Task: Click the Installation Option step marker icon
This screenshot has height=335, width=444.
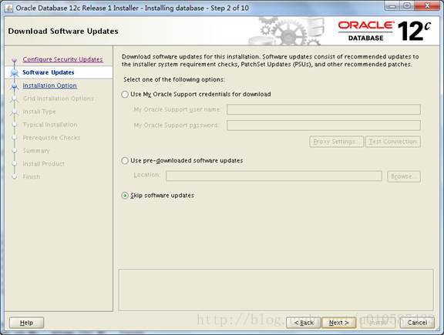Action: coord(14,86)
